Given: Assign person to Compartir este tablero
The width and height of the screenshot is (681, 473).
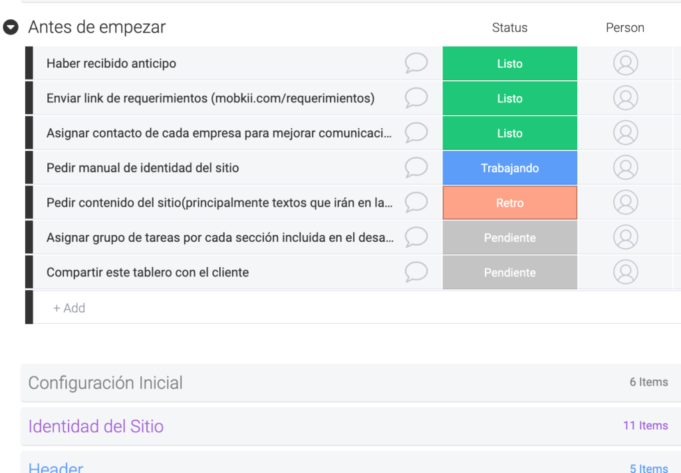Looking at the screenshot, I should [625, 272].
